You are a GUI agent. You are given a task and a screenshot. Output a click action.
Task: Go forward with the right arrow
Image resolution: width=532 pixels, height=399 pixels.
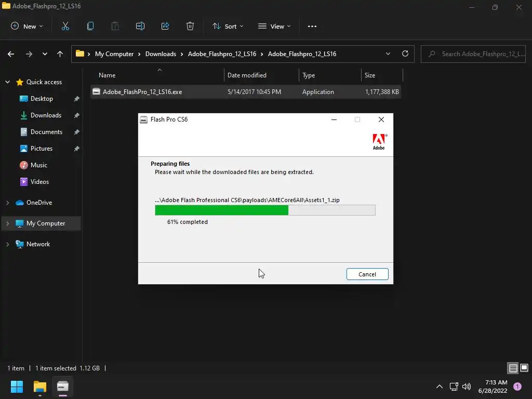29,54
